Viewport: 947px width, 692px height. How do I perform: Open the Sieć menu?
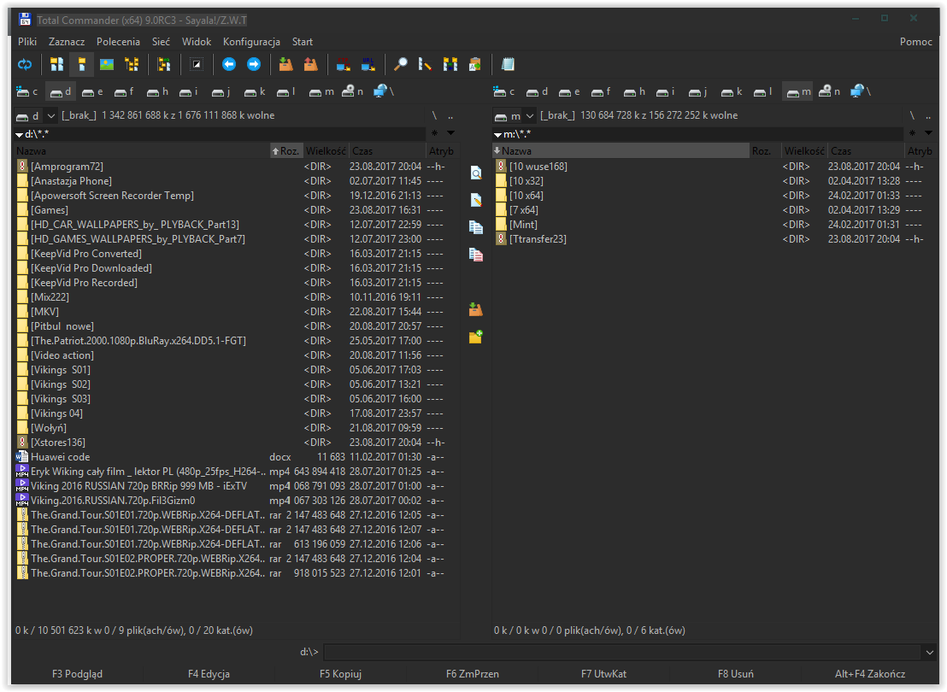click(x=161, y=42)
